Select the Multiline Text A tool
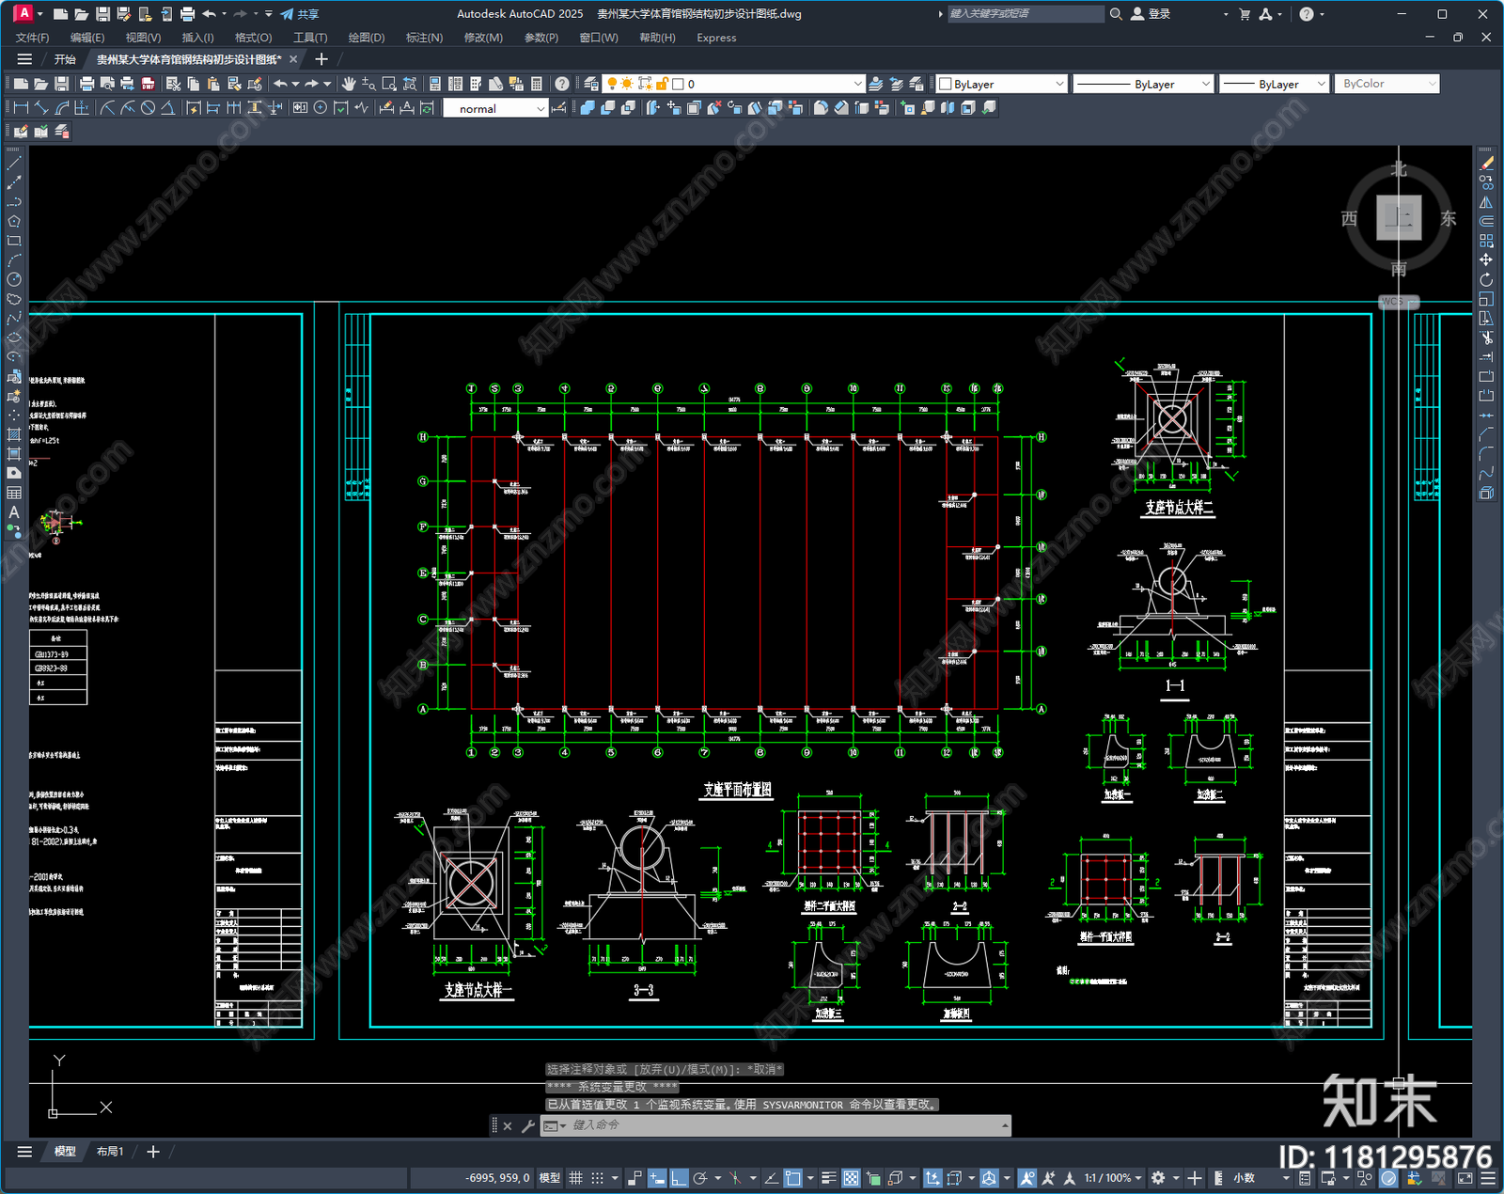The width and height of the screenshot is (1504, 1194). click(x=14, y=512)
